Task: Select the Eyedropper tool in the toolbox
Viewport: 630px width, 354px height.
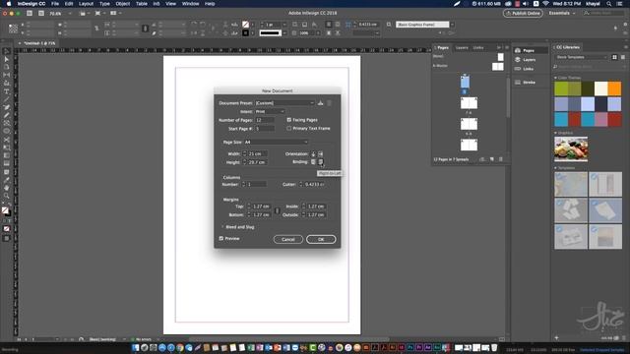Action: (7, 179)
